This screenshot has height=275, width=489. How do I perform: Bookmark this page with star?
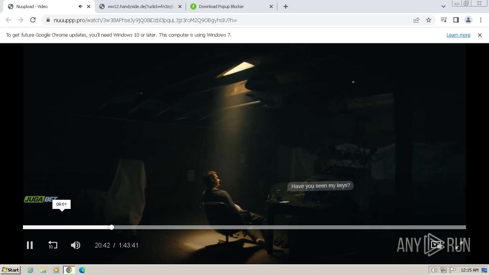click(x=429, y=20)
